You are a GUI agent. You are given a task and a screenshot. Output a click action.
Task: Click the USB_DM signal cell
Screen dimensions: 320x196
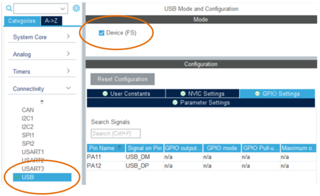[145, 157]
